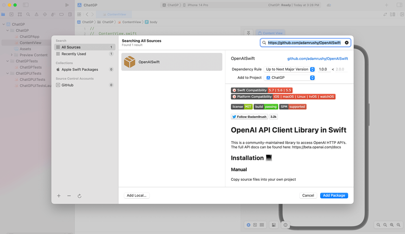The width and height of the screenshot is (405, 234).
Task: Open test navigator diamond icon
Action: pos(45,14)
